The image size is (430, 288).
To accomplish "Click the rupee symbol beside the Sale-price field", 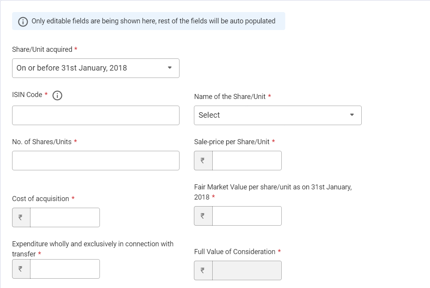I will [x=203, y=161].
